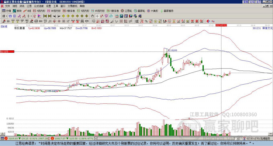Image resolution: width=273 pixels, height=146 pixels.
Task: Select the zigzag wave line tool
Action: (116, 21)
